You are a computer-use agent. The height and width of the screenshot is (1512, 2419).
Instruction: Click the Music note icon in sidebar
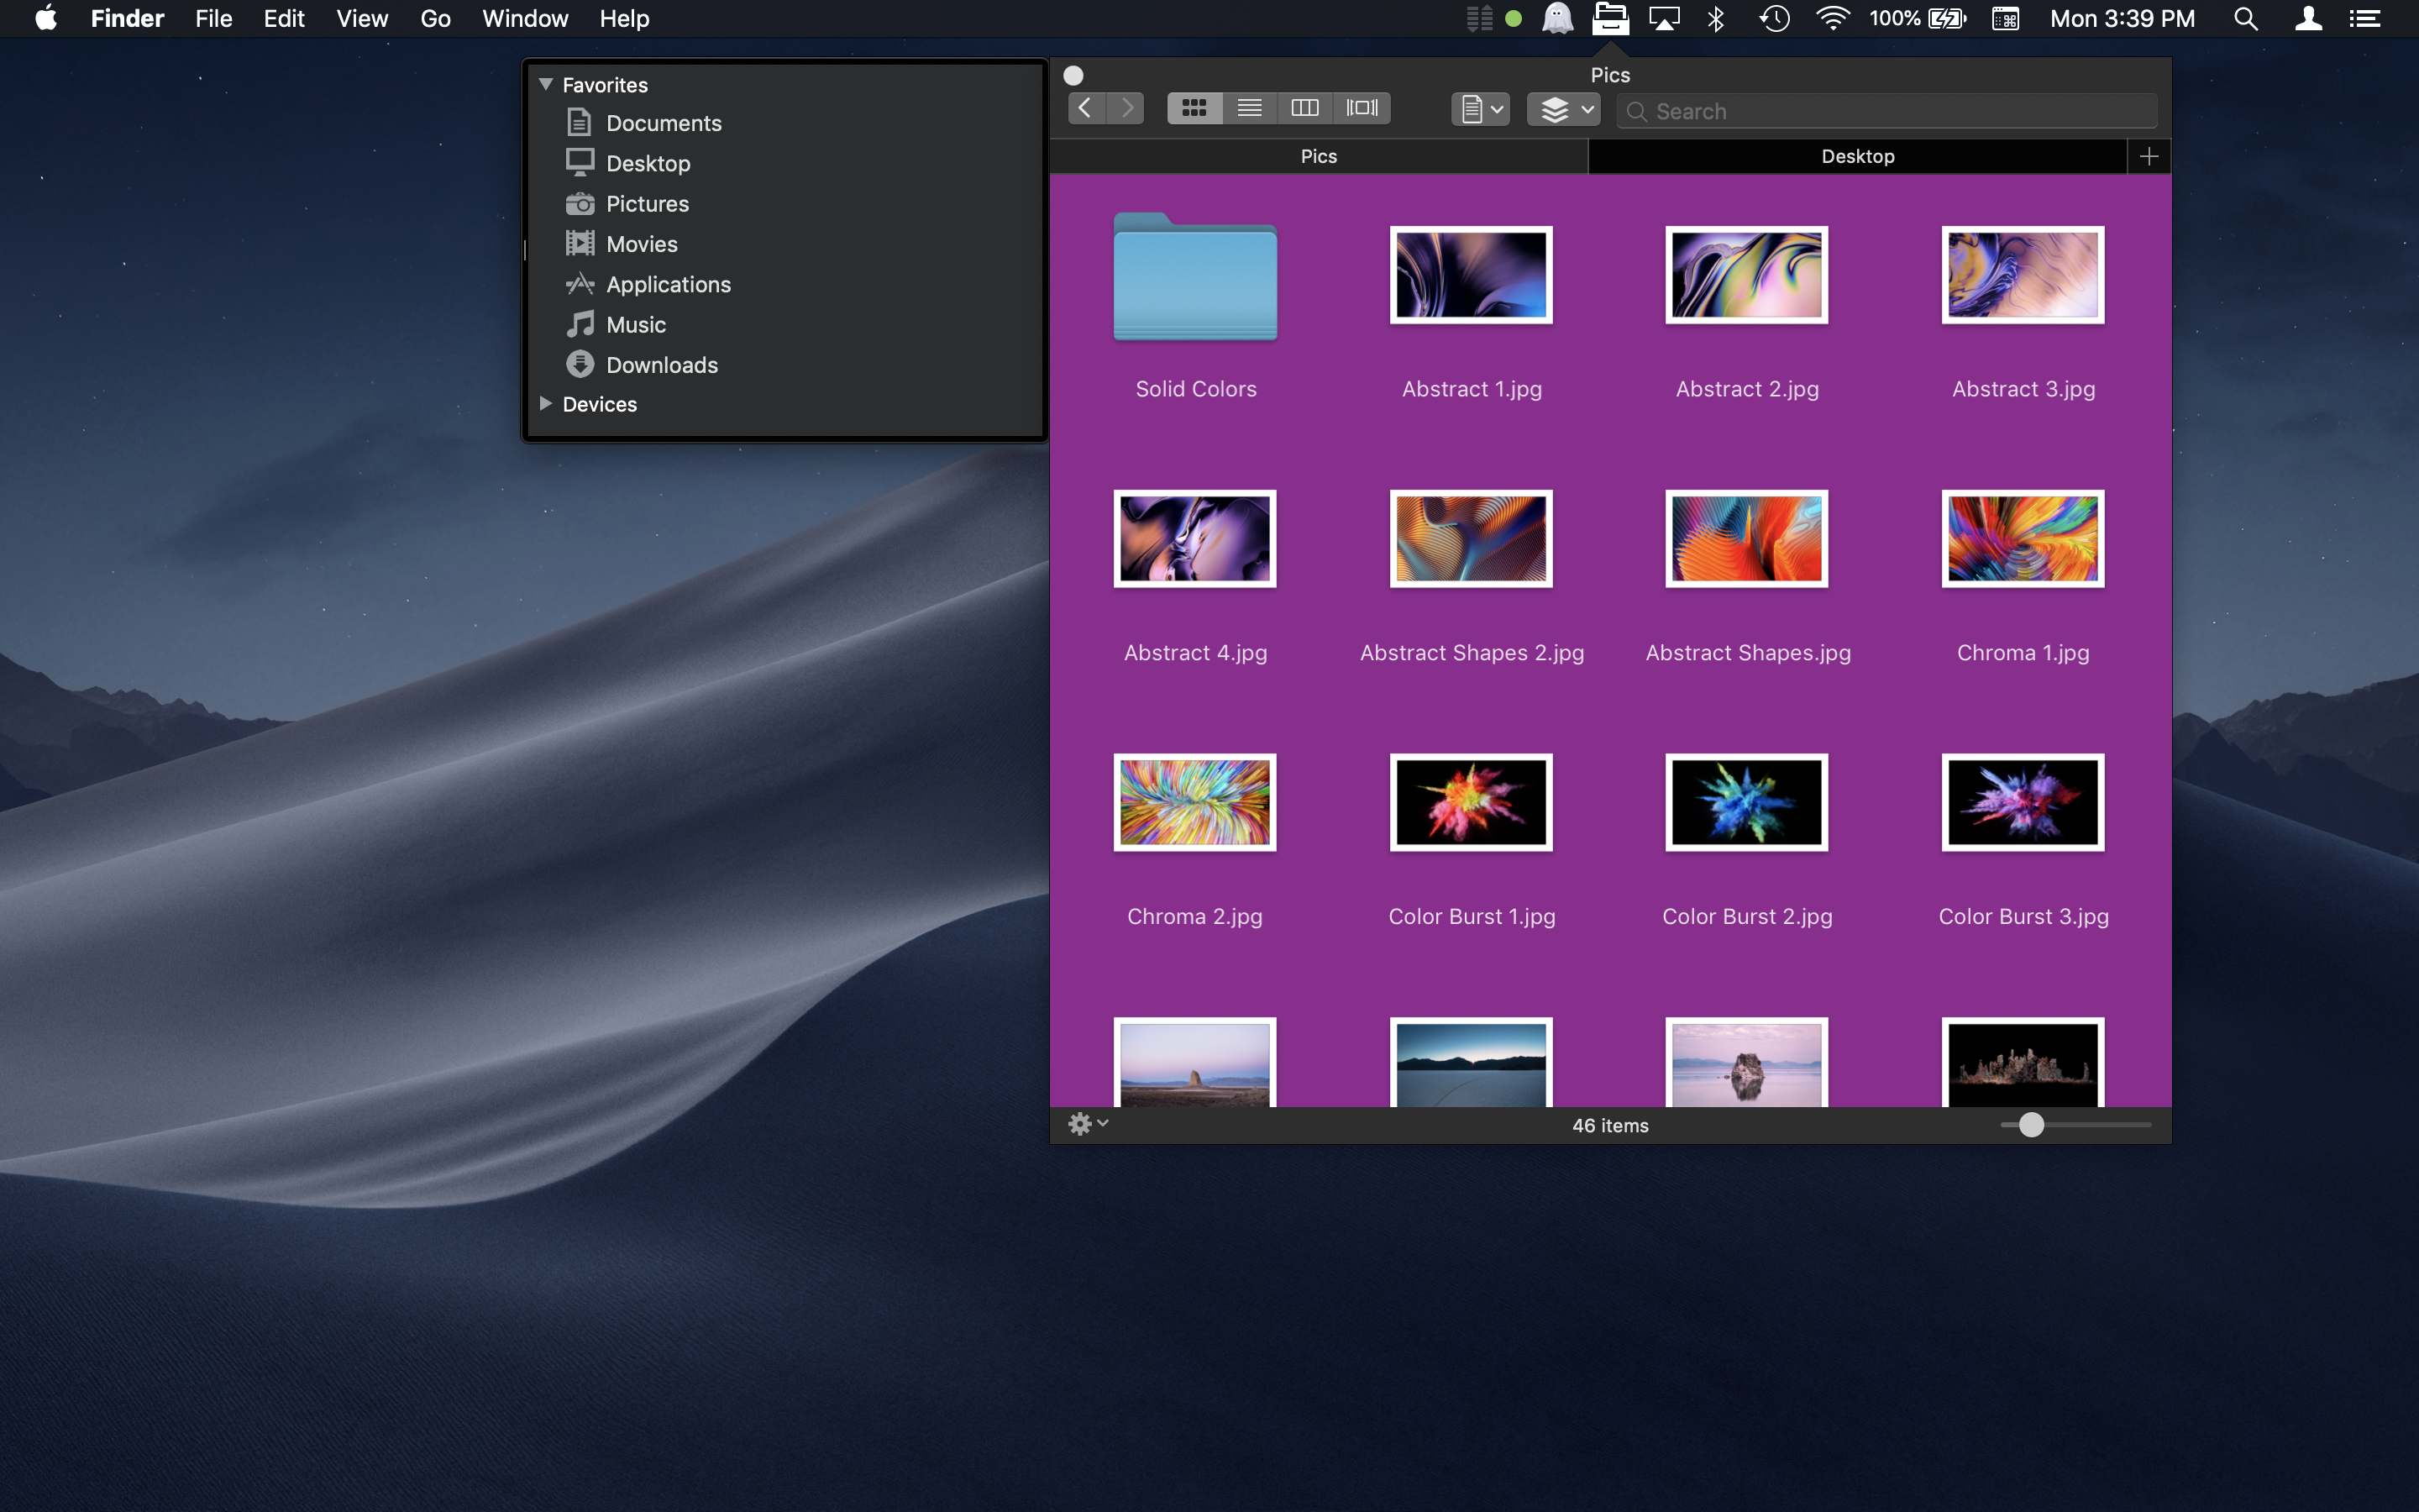(x=580, y=324)
